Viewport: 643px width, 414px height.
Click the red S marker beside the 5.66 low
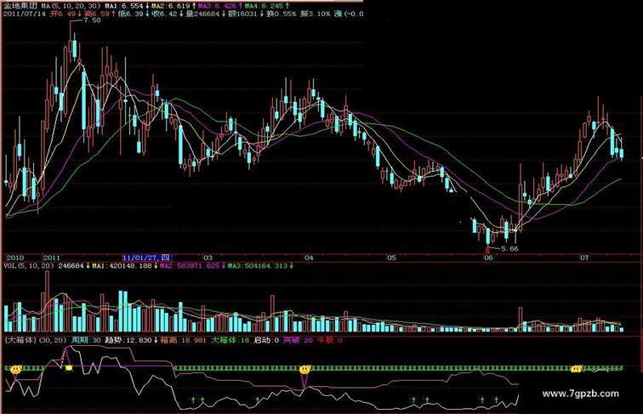click(487, 249)
